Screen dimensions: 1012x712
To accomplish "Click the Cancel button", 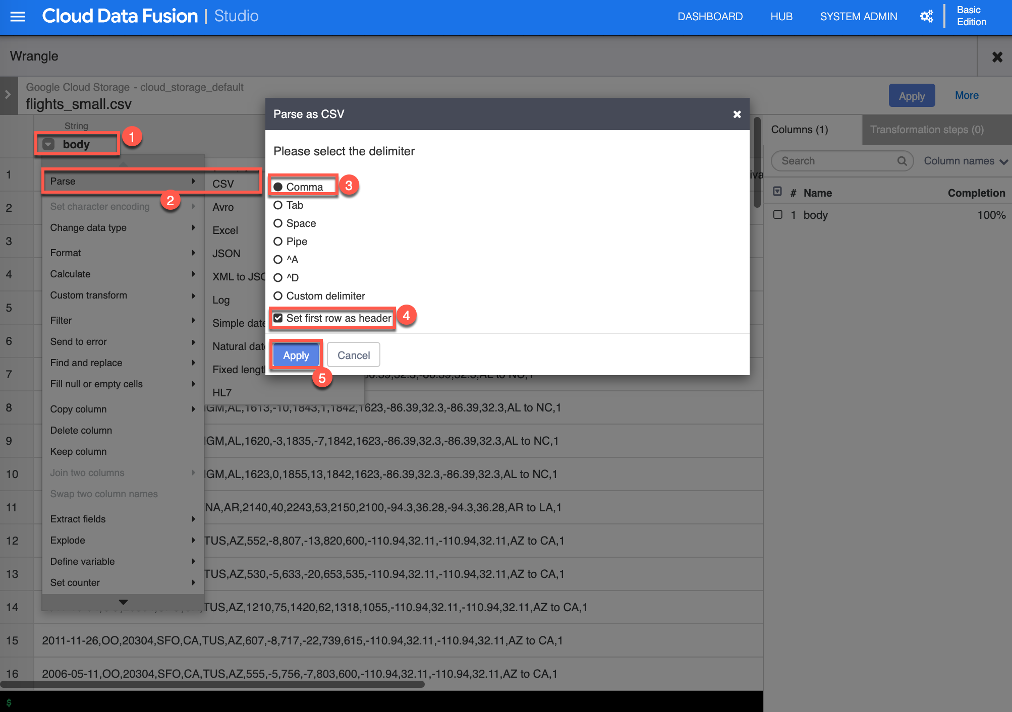I will click(353, 355).
